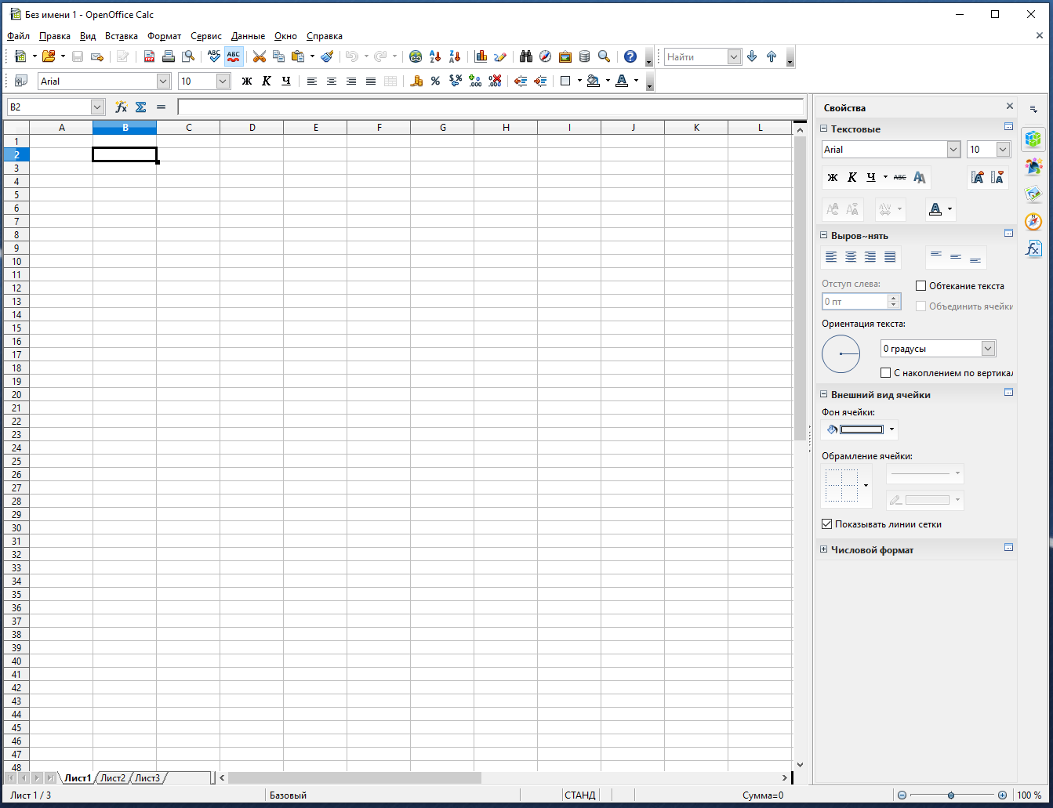Open font name dropdown in formatting toolbar

coord(163,81)
